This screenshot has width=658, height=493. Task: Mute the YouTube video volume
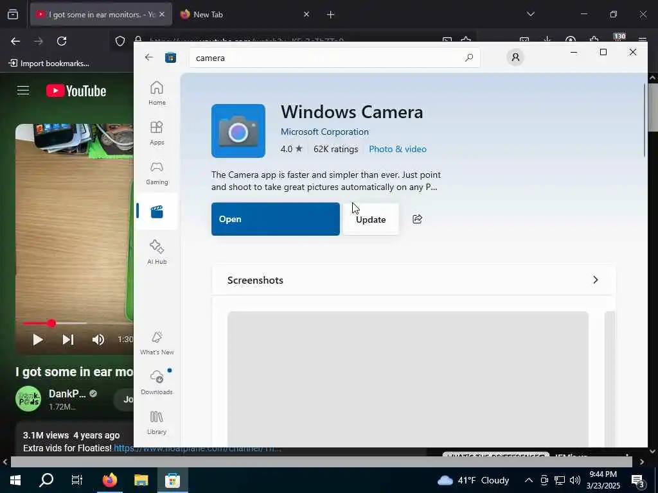(98, 340)
